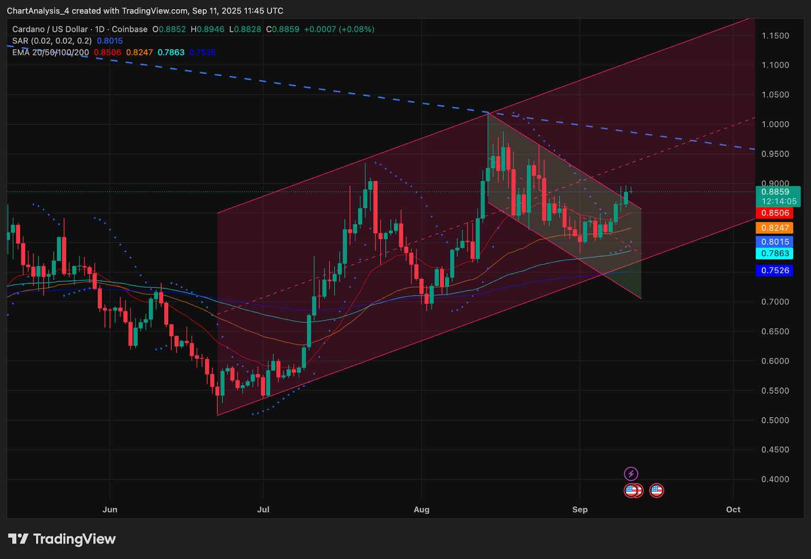The height and width of the screenshot is (559, 811).
Task: Click the leftmost US flag event marker
Action: coord(631,490)
